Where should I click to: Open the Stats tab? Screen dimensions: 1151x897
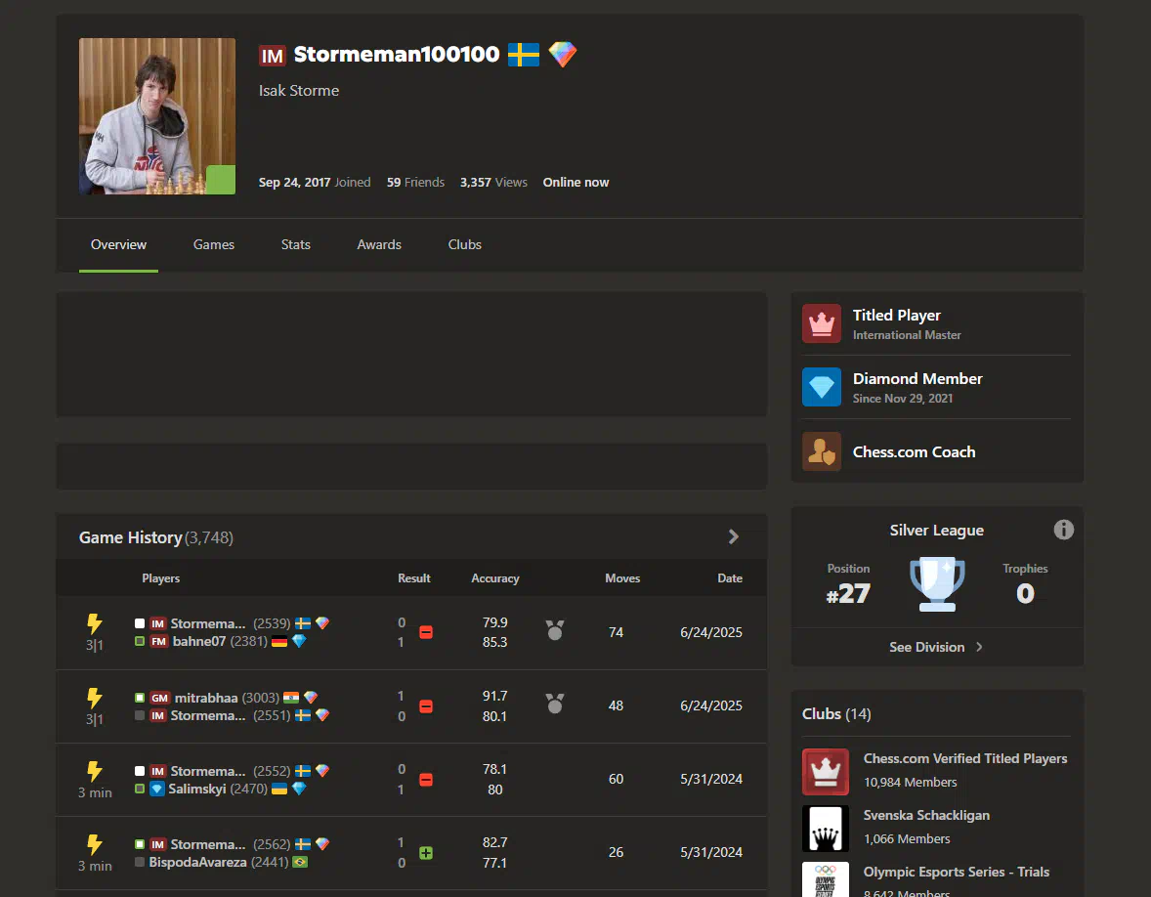point(296,244)
